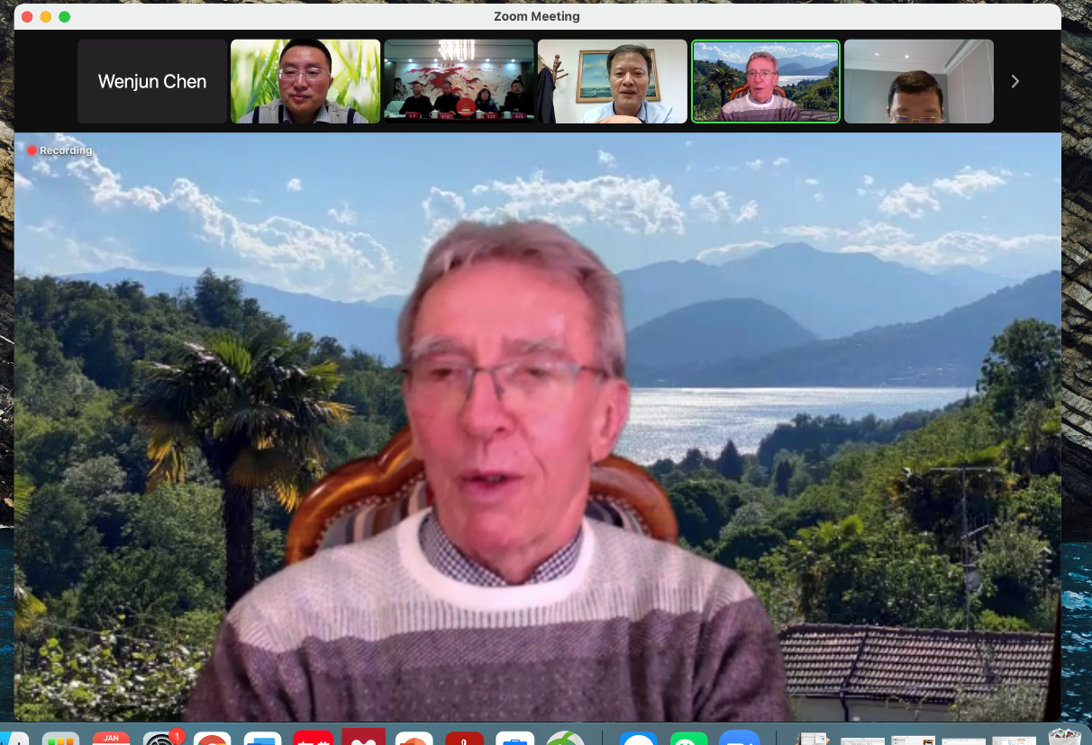This screenshot has height=745, width=1092.
Task: Select thumbnail with green bamboo leaf background
Action: tap(305, 81)
